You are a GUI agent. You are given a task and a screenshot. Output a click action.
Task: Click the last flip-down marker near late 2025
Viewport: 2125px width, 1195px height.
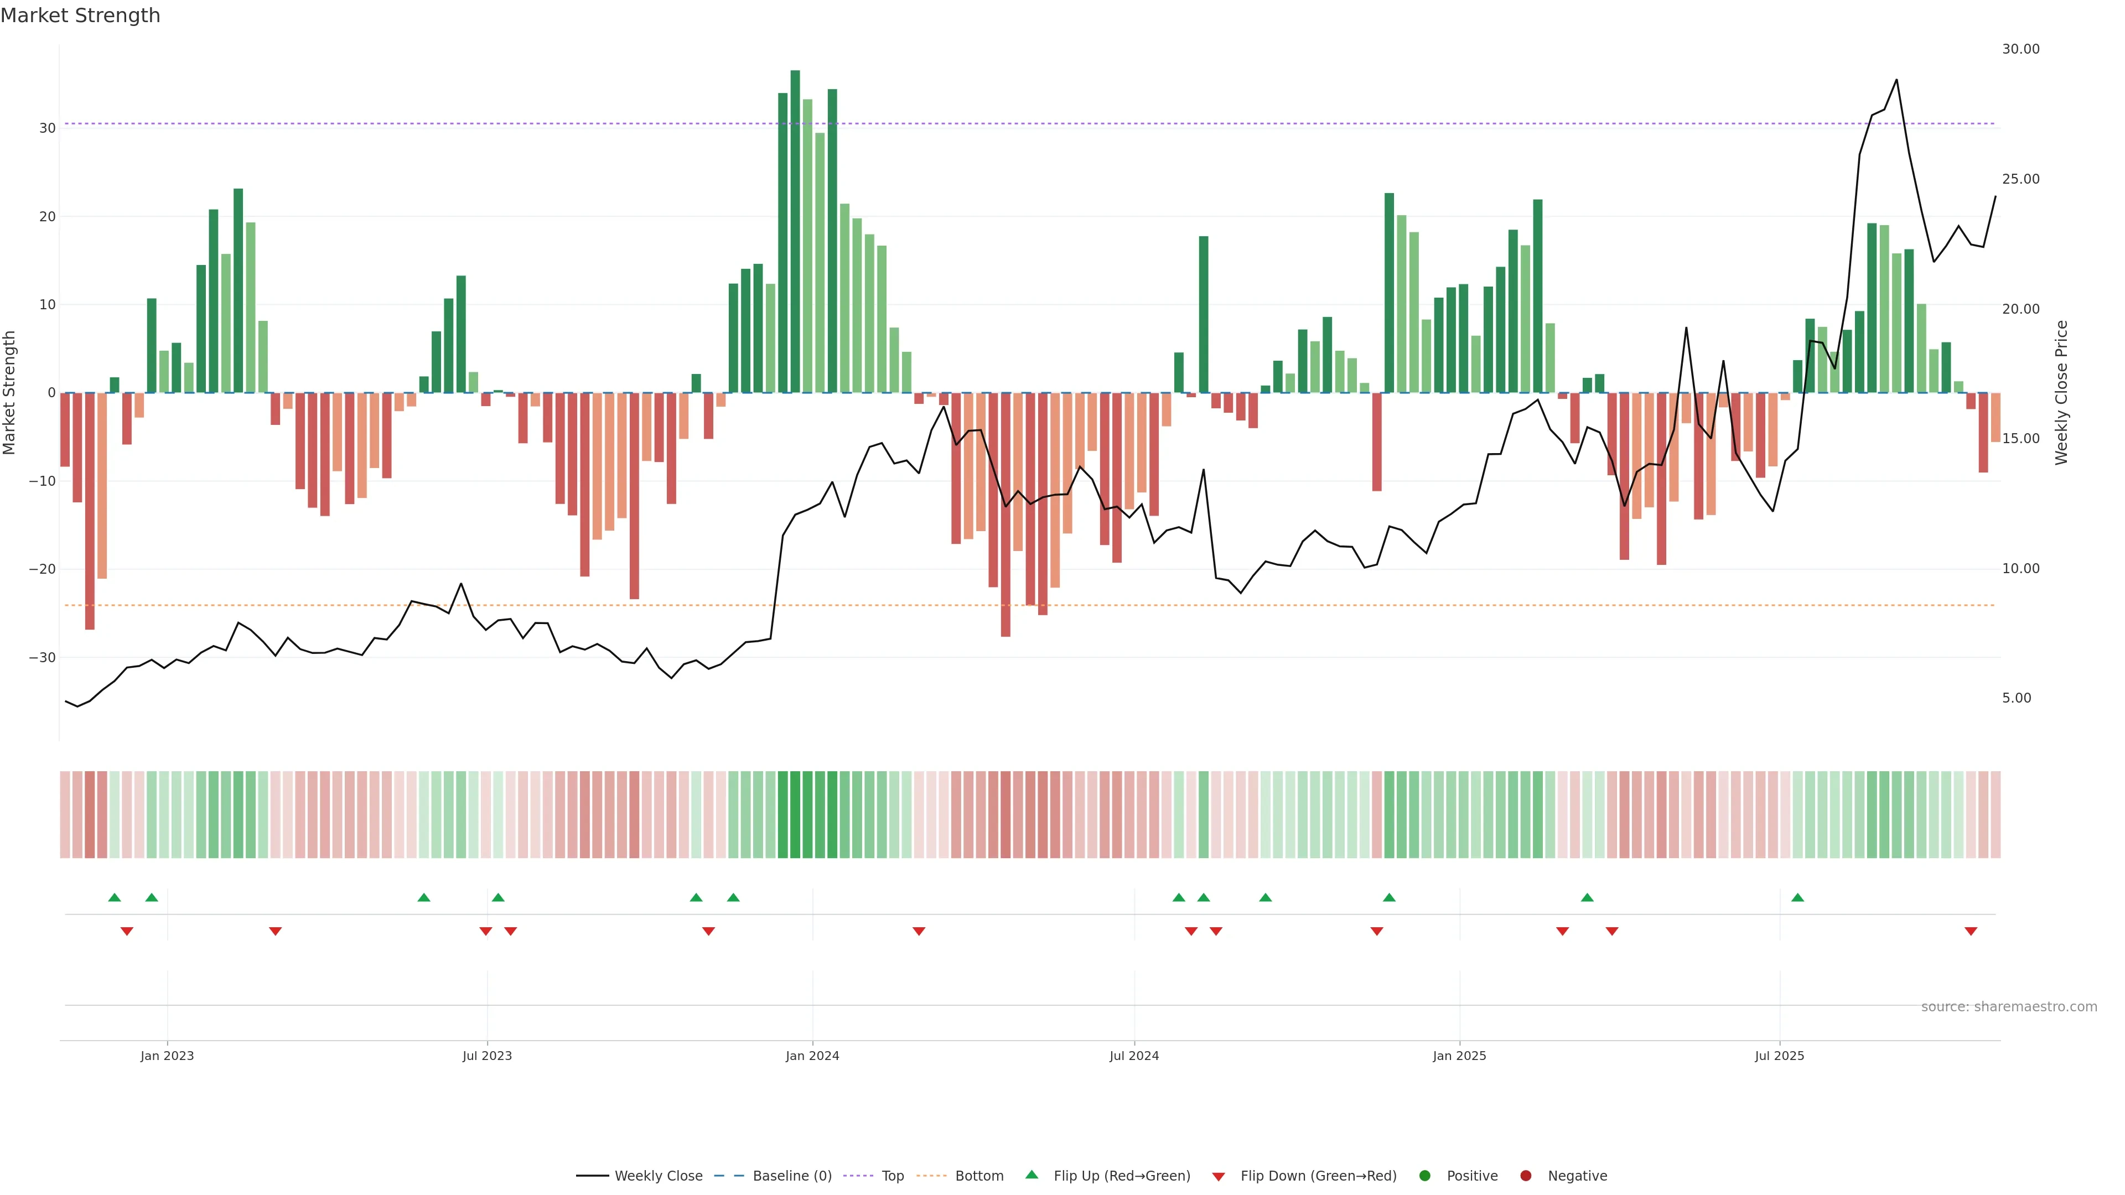point(1971,931)
